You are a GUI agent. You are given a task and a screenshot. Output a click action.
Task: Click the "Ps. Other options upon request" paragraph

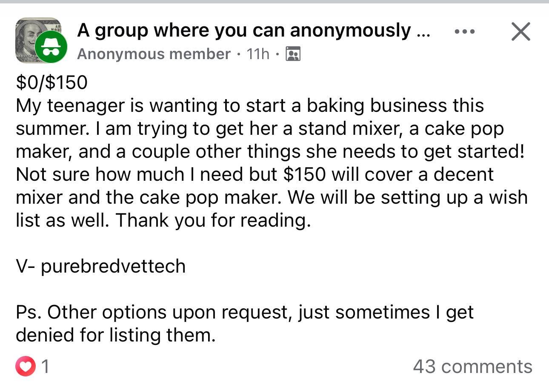pyautogui.click(x=245, y=324)
